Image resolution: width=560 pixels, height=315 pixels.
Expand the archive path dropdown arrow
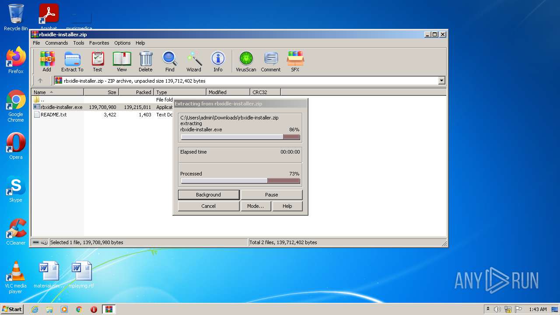(441, 80)
